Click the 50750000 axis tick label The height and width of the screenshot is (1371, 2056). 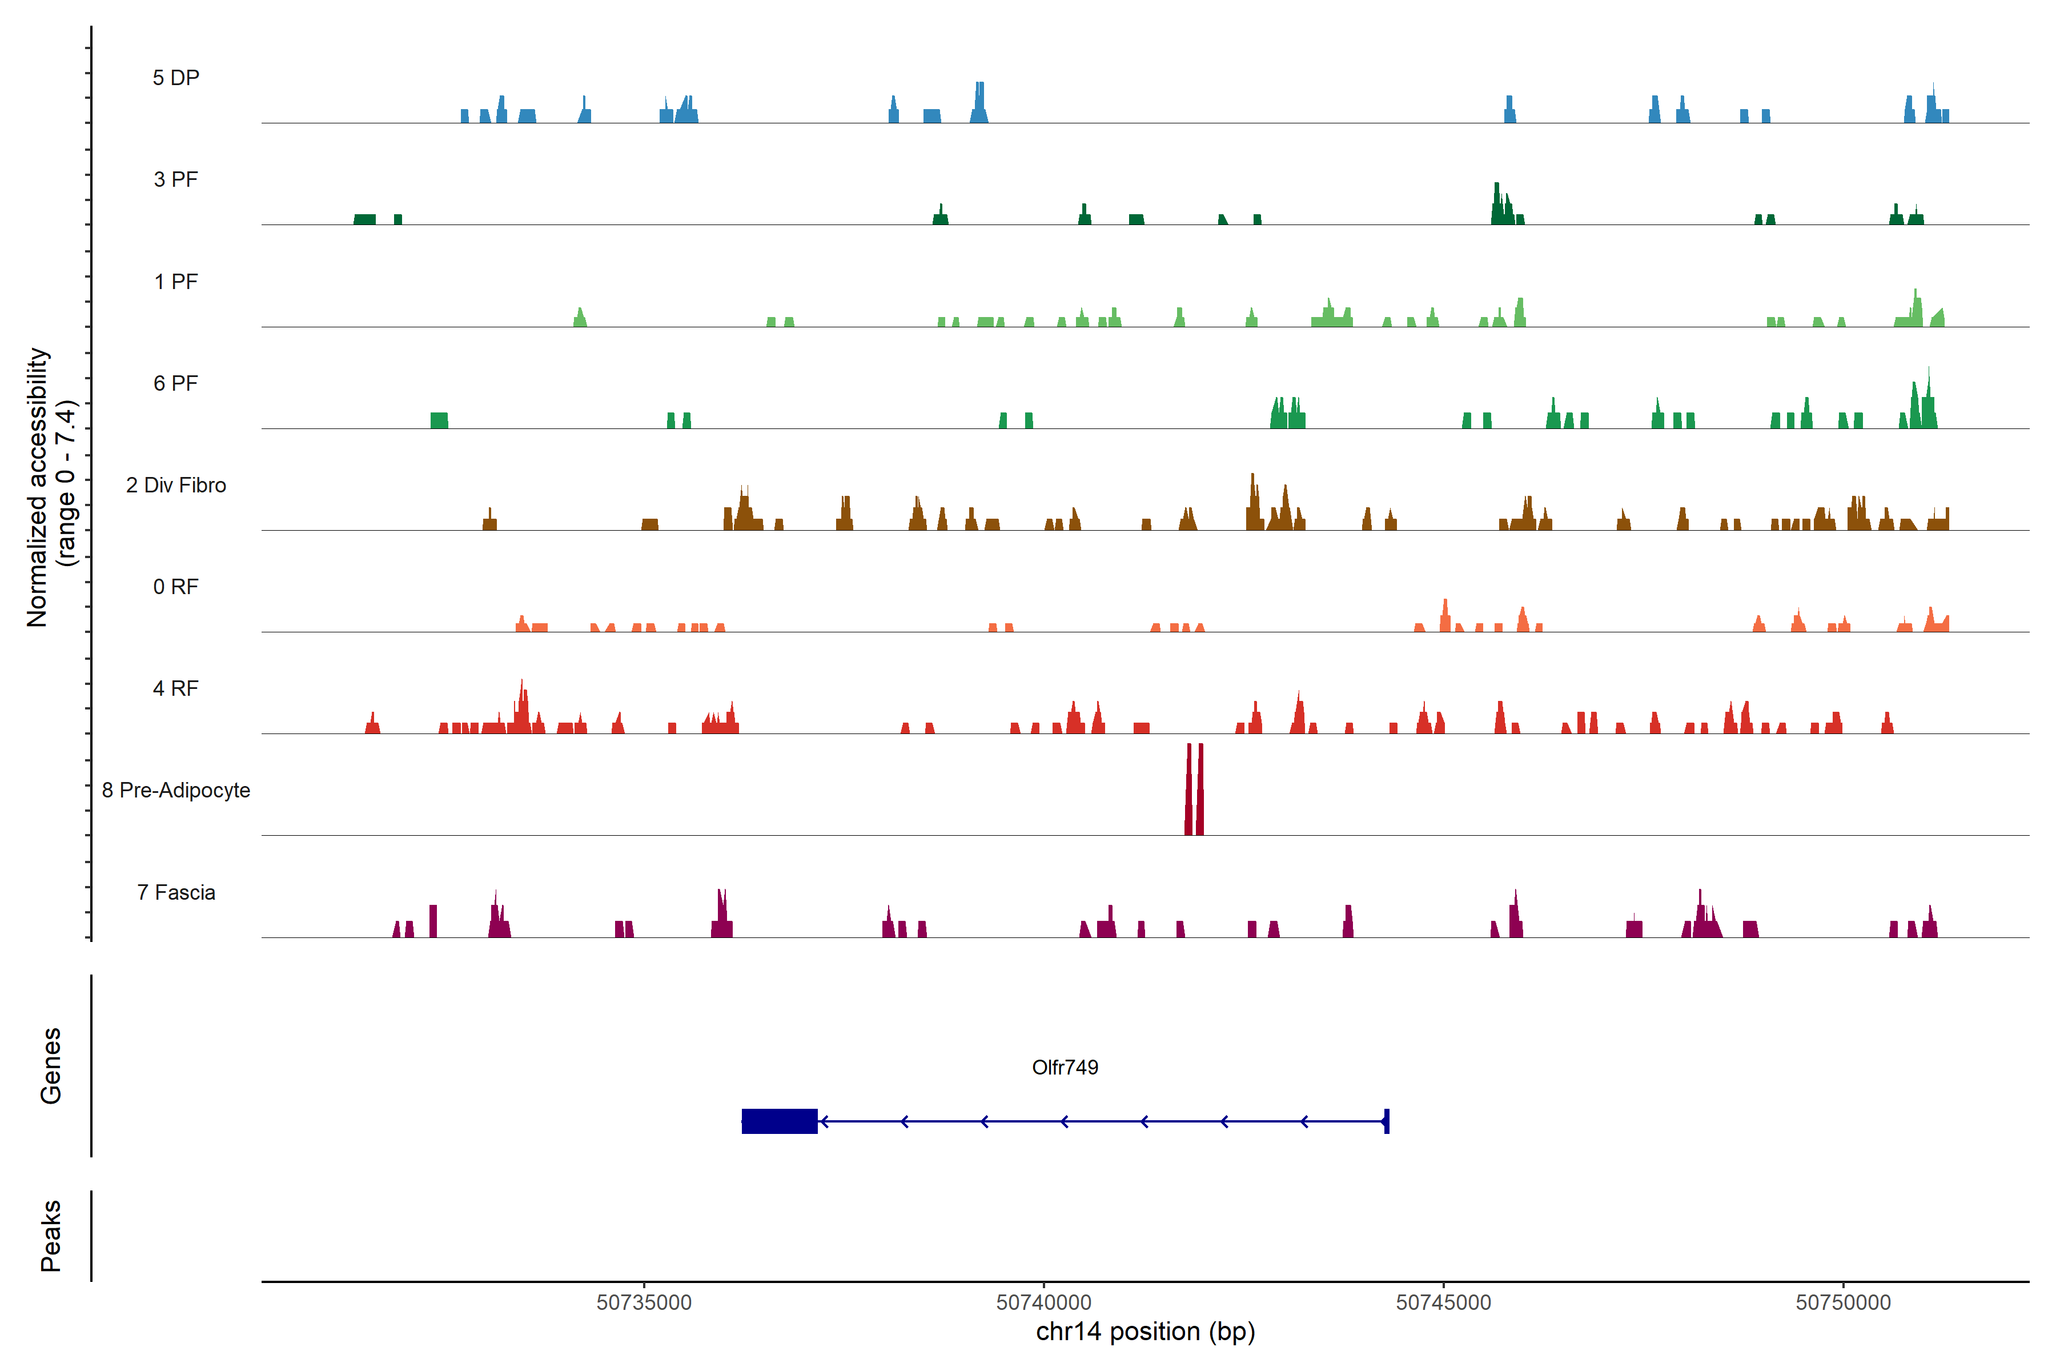tap(1843, 1302)
